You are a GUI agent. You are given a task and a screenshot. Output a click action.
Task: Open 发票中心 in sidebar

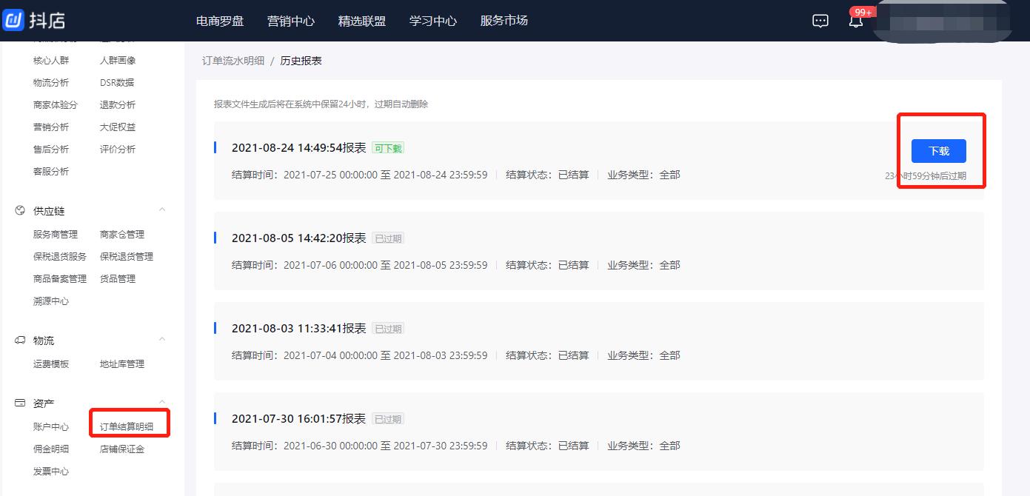(x=51, y=471)
